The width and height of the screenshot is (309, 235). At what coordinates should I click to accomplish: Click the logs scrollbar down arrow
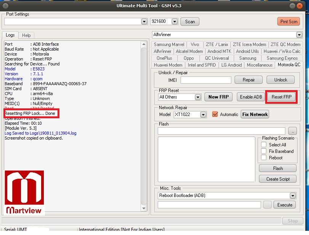tap(144, 208)
